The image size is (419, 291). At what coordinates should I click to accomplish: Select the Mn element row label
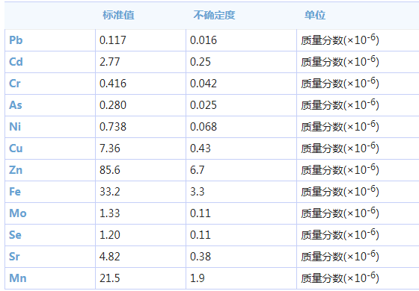(x=18, y=278)
